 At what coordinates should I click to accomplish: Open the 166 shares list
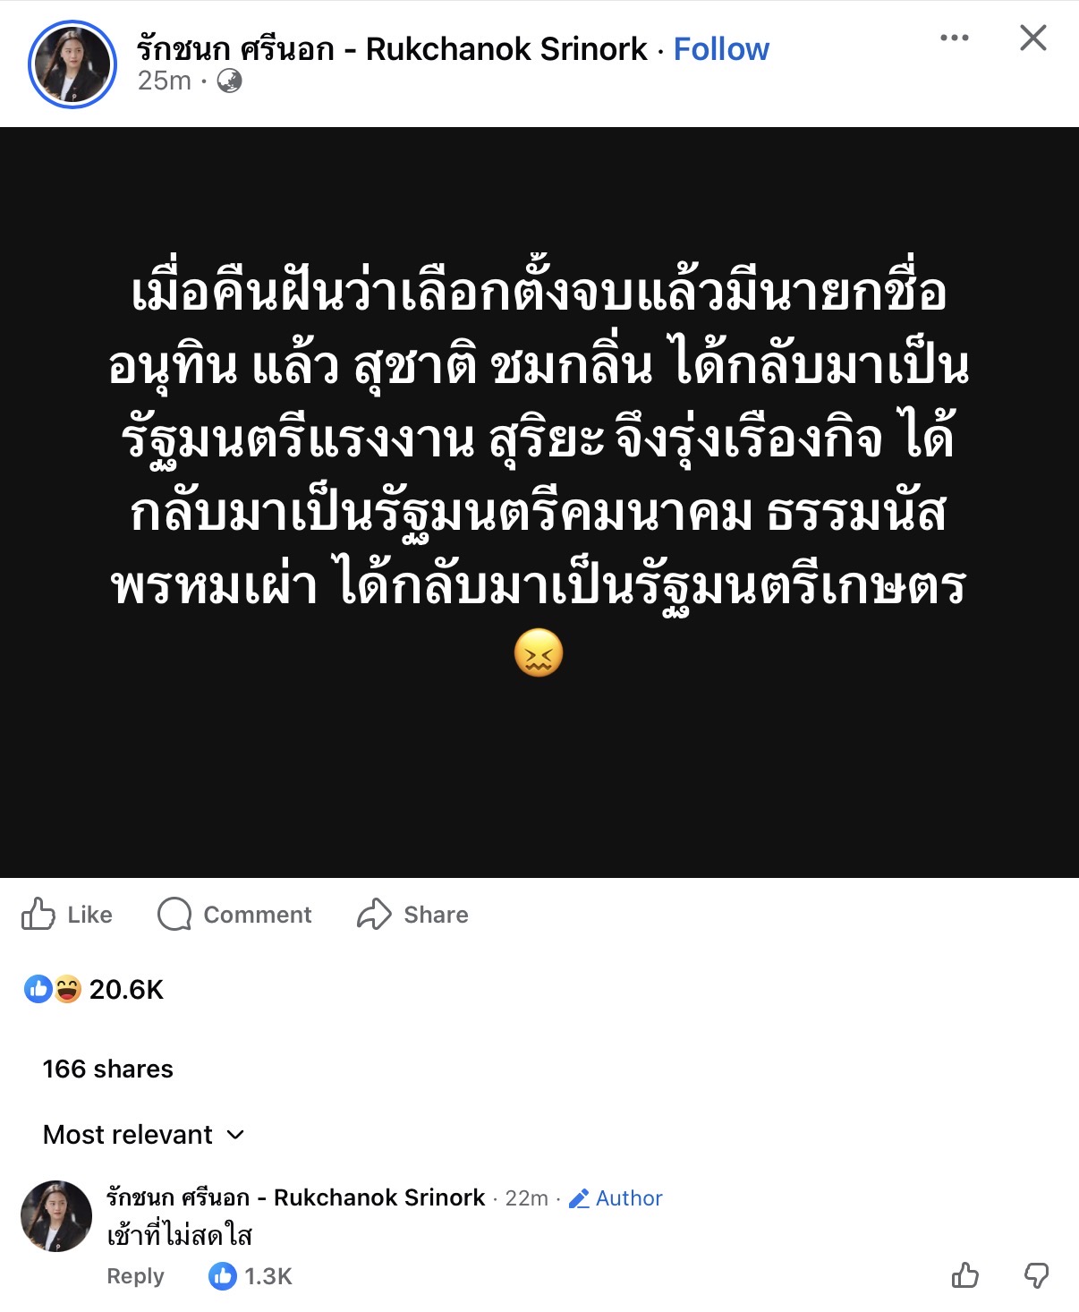coord(108,1069)
